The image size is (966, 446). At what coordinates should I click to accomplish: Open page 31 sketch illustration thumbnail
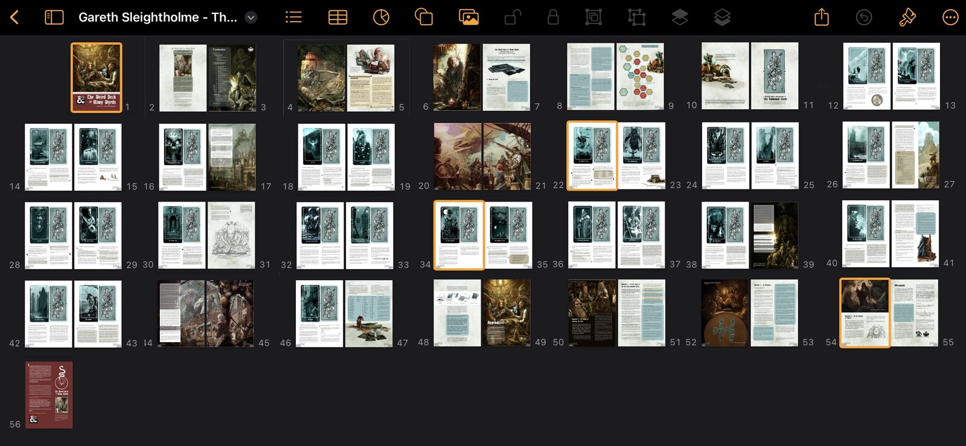231,235
